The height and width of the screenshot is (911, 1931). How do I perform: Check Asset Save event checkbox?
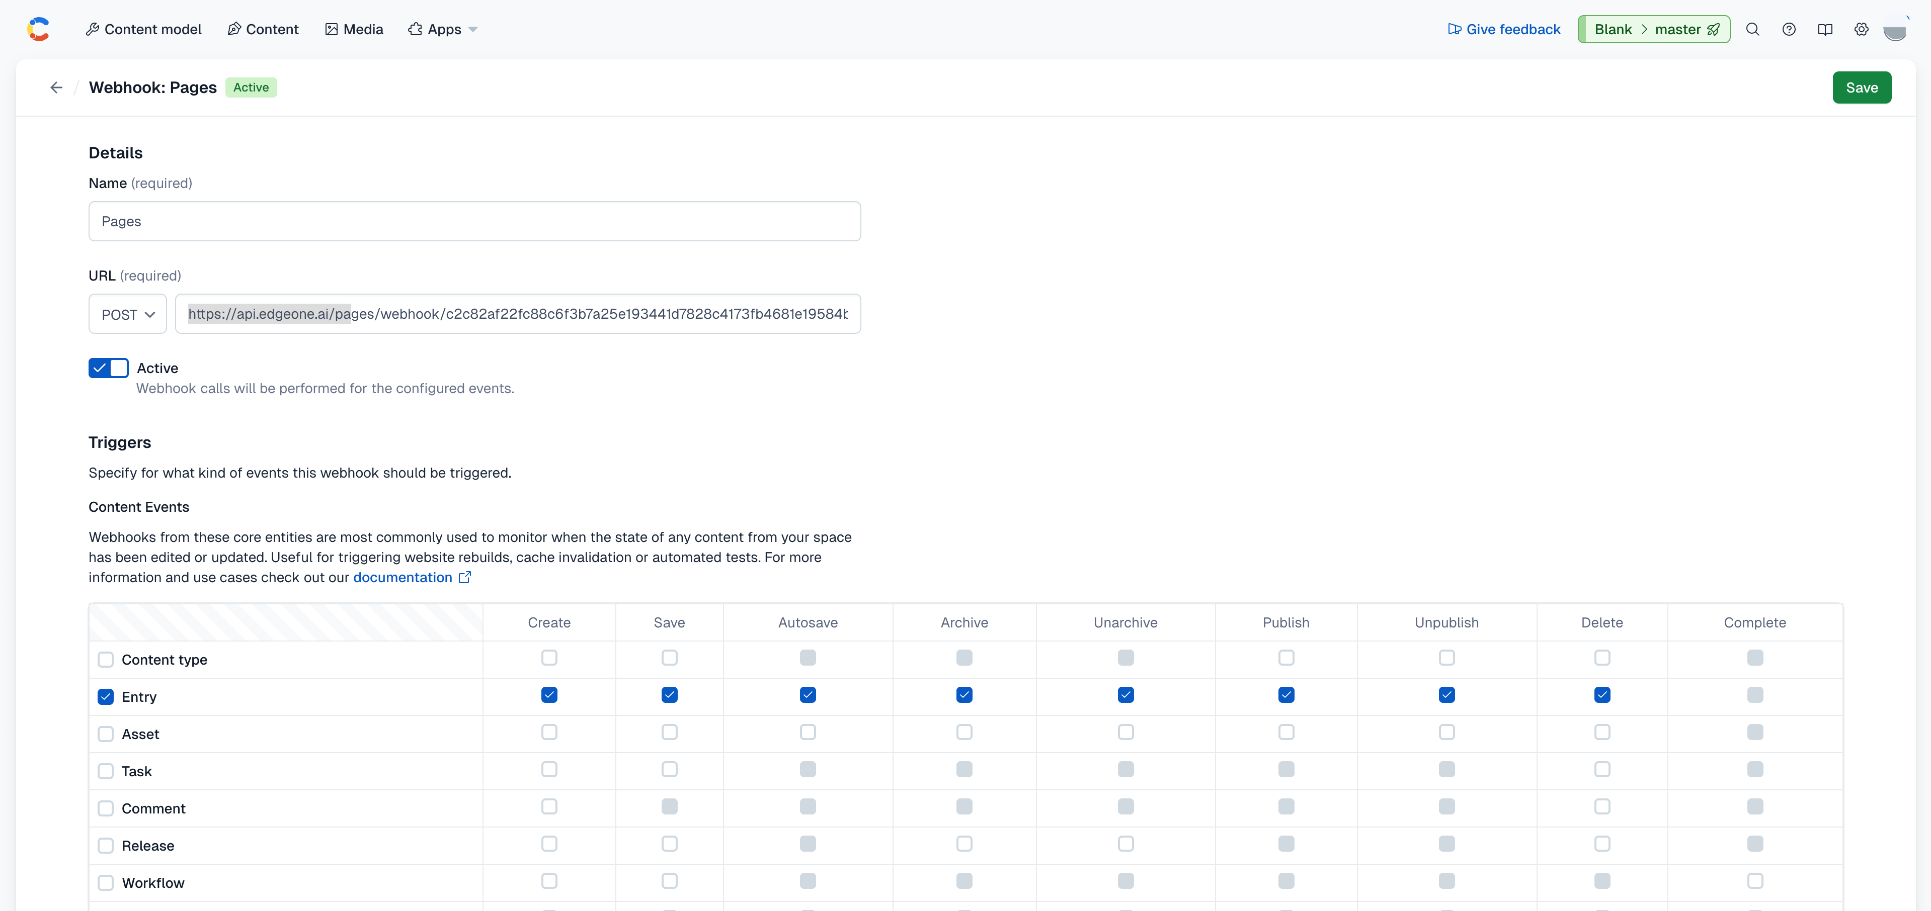point(669,732)
